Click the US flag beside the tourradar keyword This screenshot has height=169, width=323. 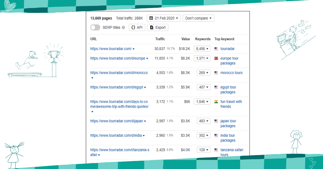click(x=216, y=49)
